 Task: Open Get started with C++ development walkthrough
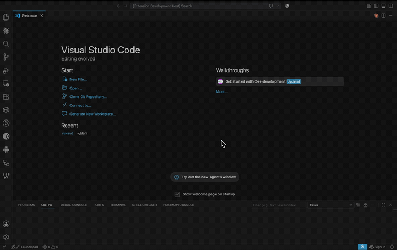tap(280, 81)
